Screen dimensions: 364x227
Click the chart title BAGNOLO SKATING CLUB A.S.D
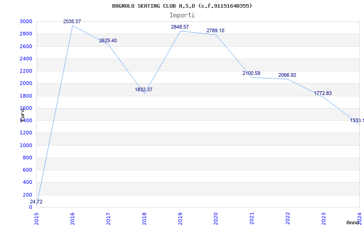[x=182, y=6]
